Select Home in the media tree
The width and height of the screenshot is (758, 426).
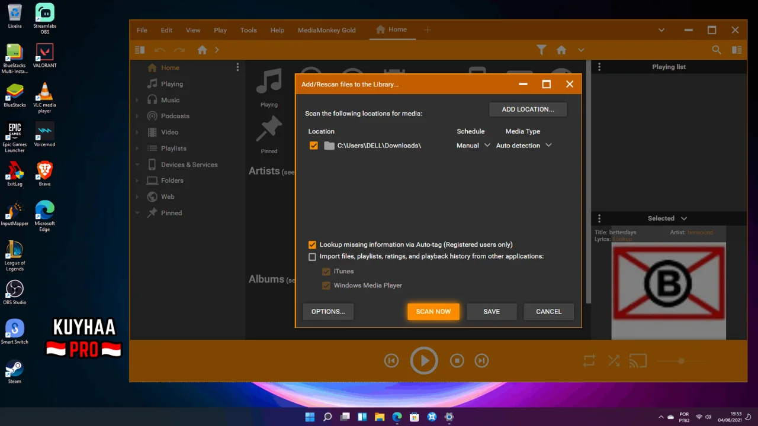tap(170, 67)
